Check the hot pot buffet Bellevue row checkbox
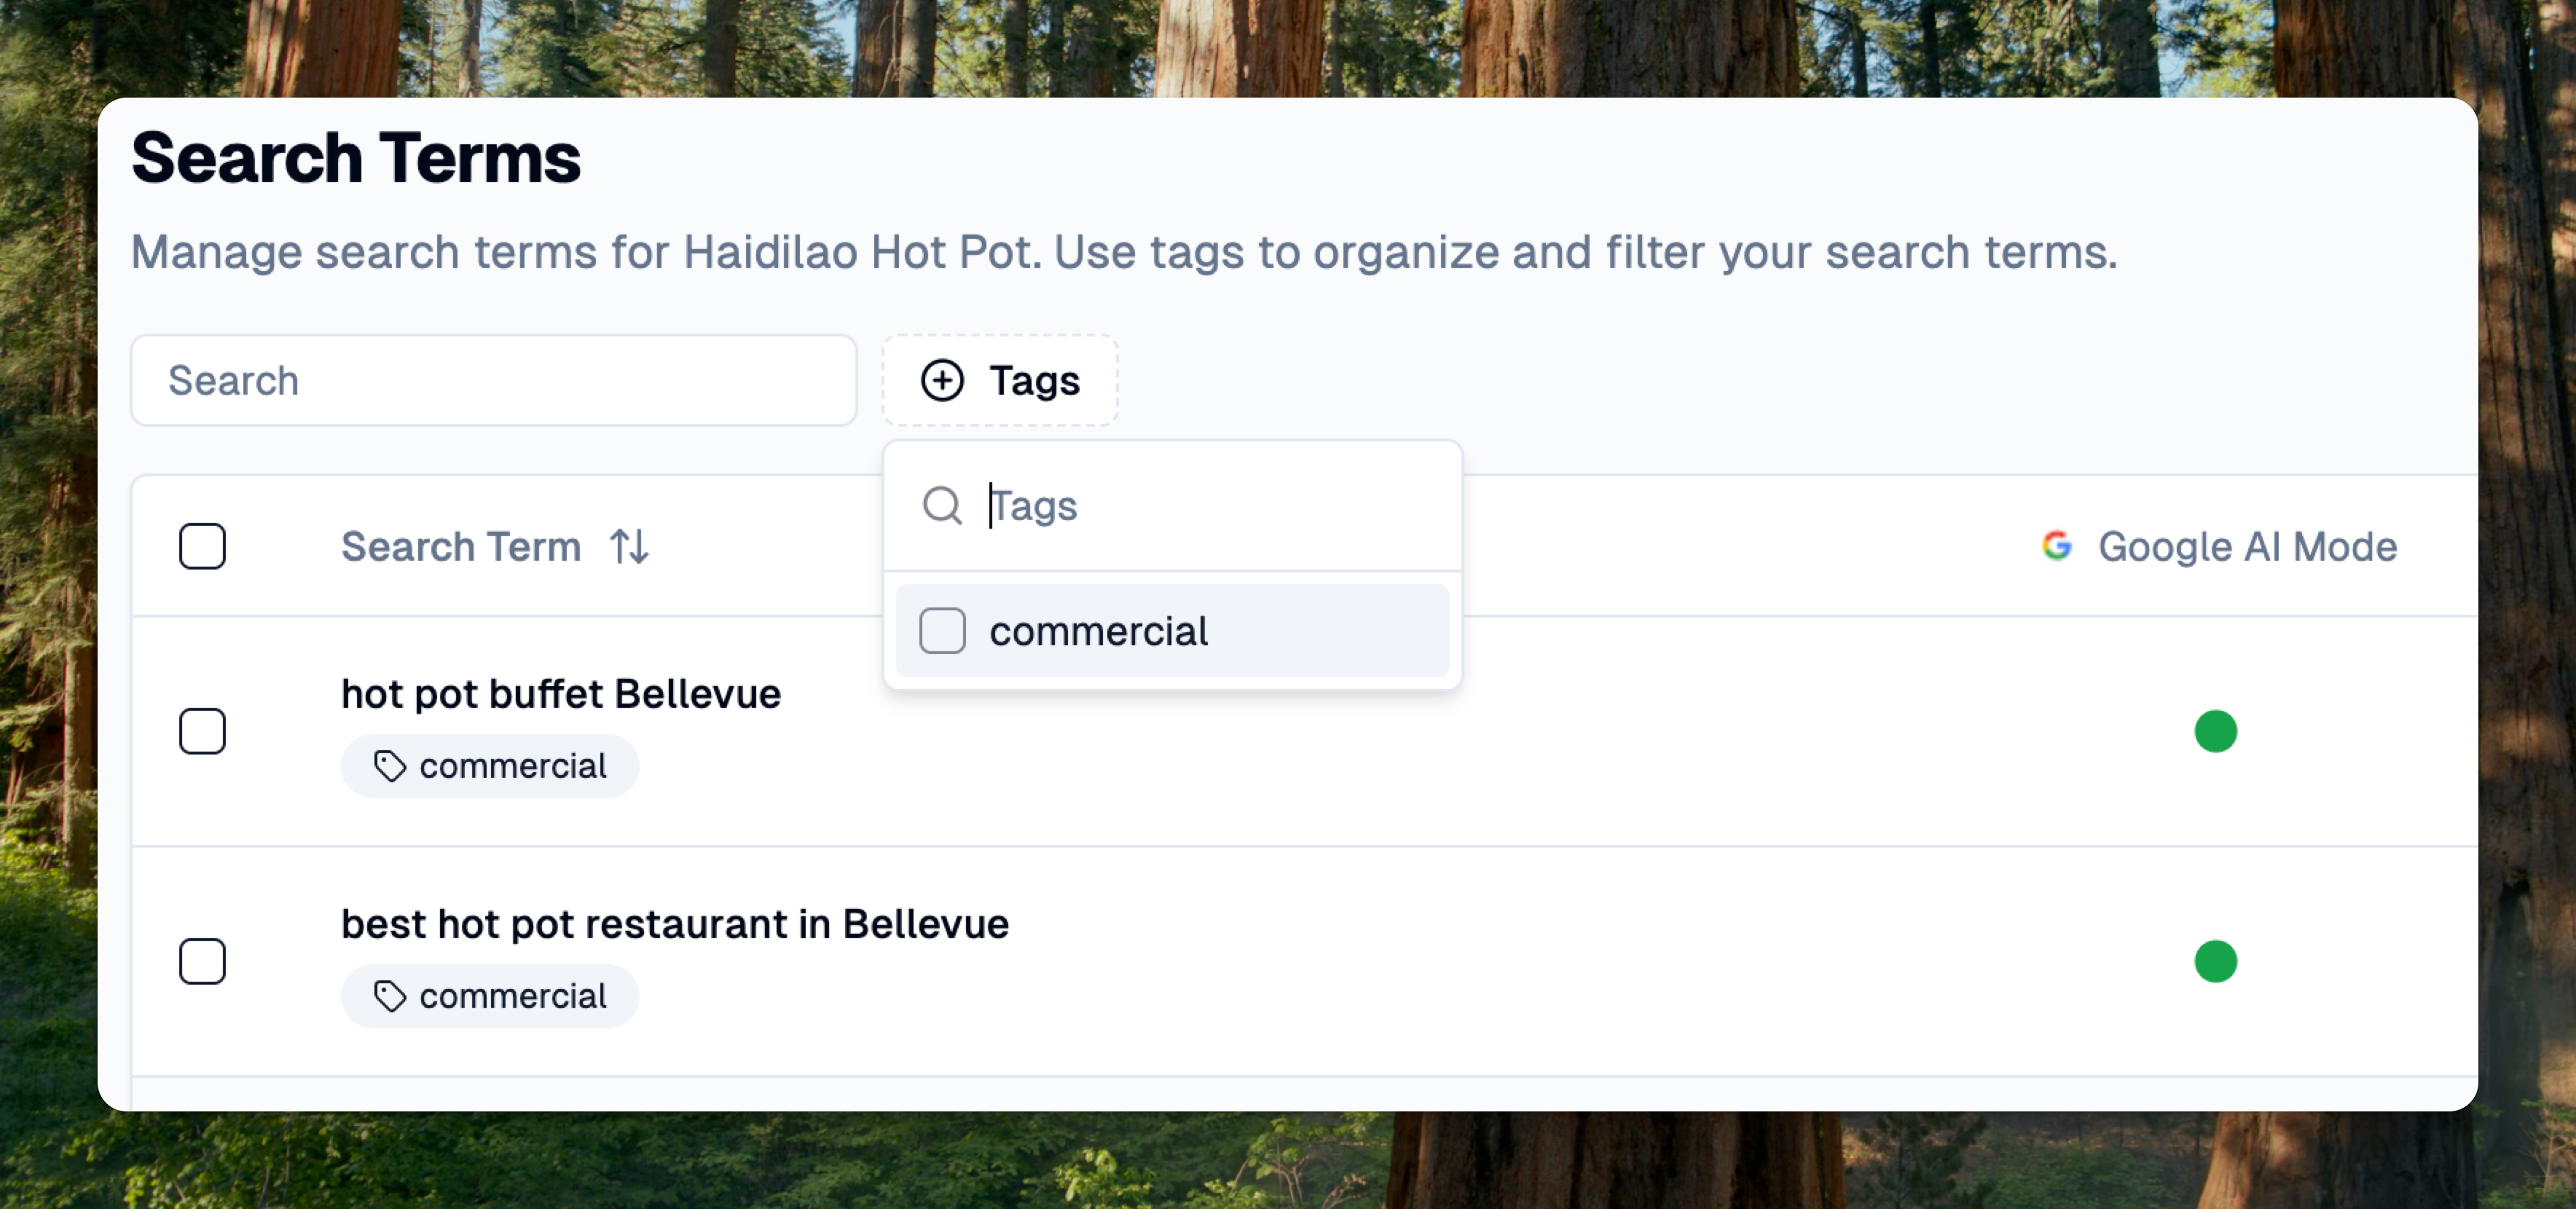The height and width of the screenshot is (1209, 2576). pos(202,731)
